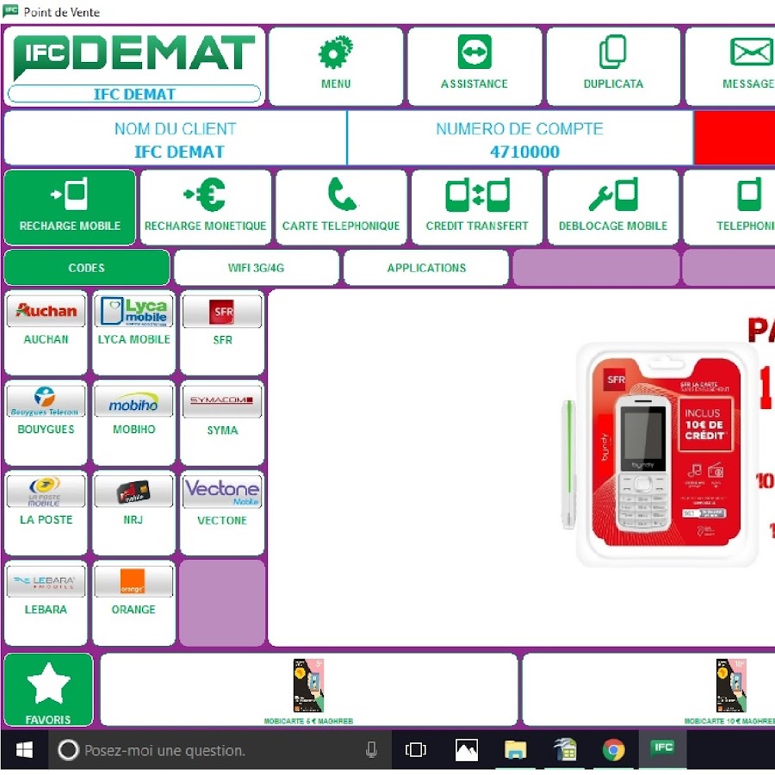Open FAVORIS star button
Screen dimensions: 775x775
[x=48, y=690]
